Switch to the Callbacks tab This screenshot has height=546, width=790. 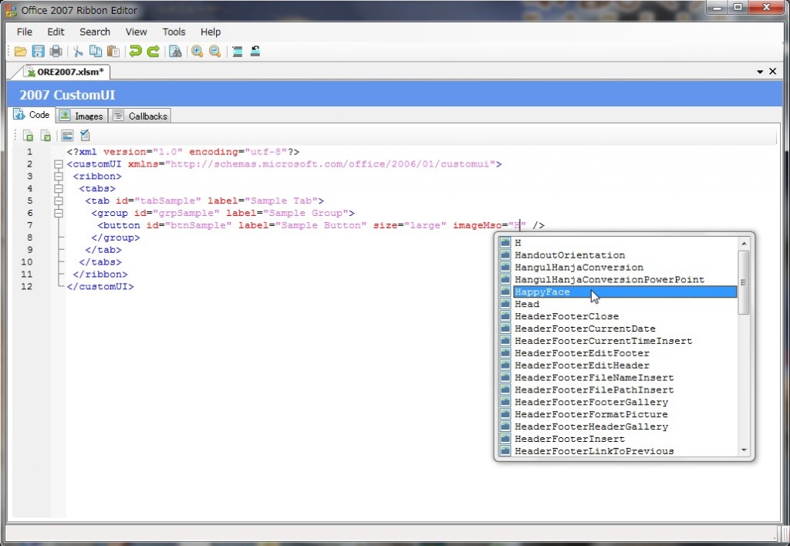(x=140, y=116)
